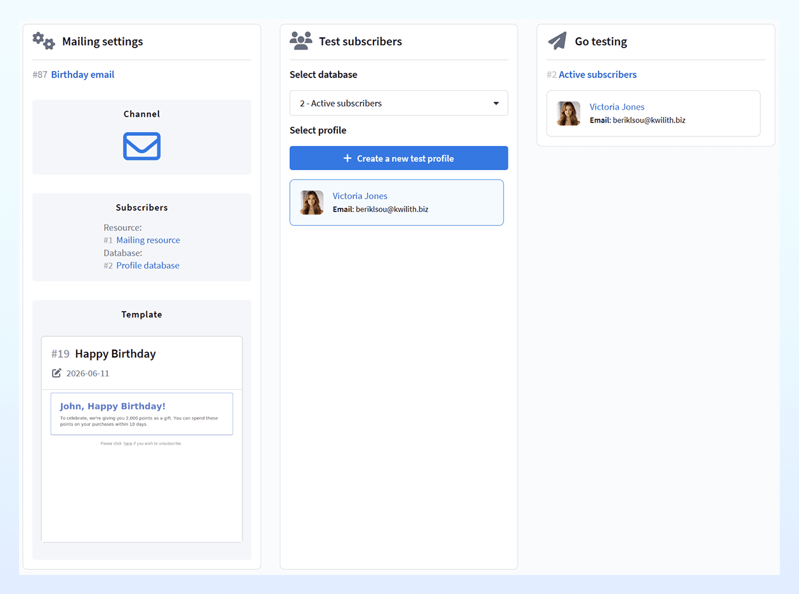
Task: Open the Mailing resource link
Action: point(148,240)
